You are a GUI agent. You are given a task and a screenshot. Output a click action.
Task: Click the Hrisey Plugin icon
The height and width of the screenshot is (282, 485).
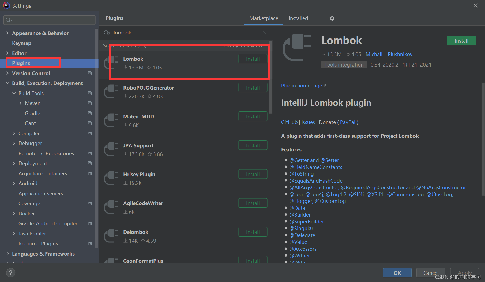[x=111, y=179]
